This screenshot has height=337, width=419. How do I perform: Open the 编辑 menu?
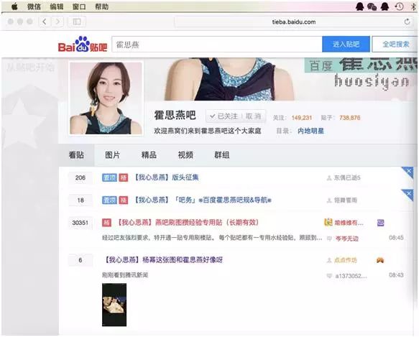pyautogui.click(x=56, y=6)
